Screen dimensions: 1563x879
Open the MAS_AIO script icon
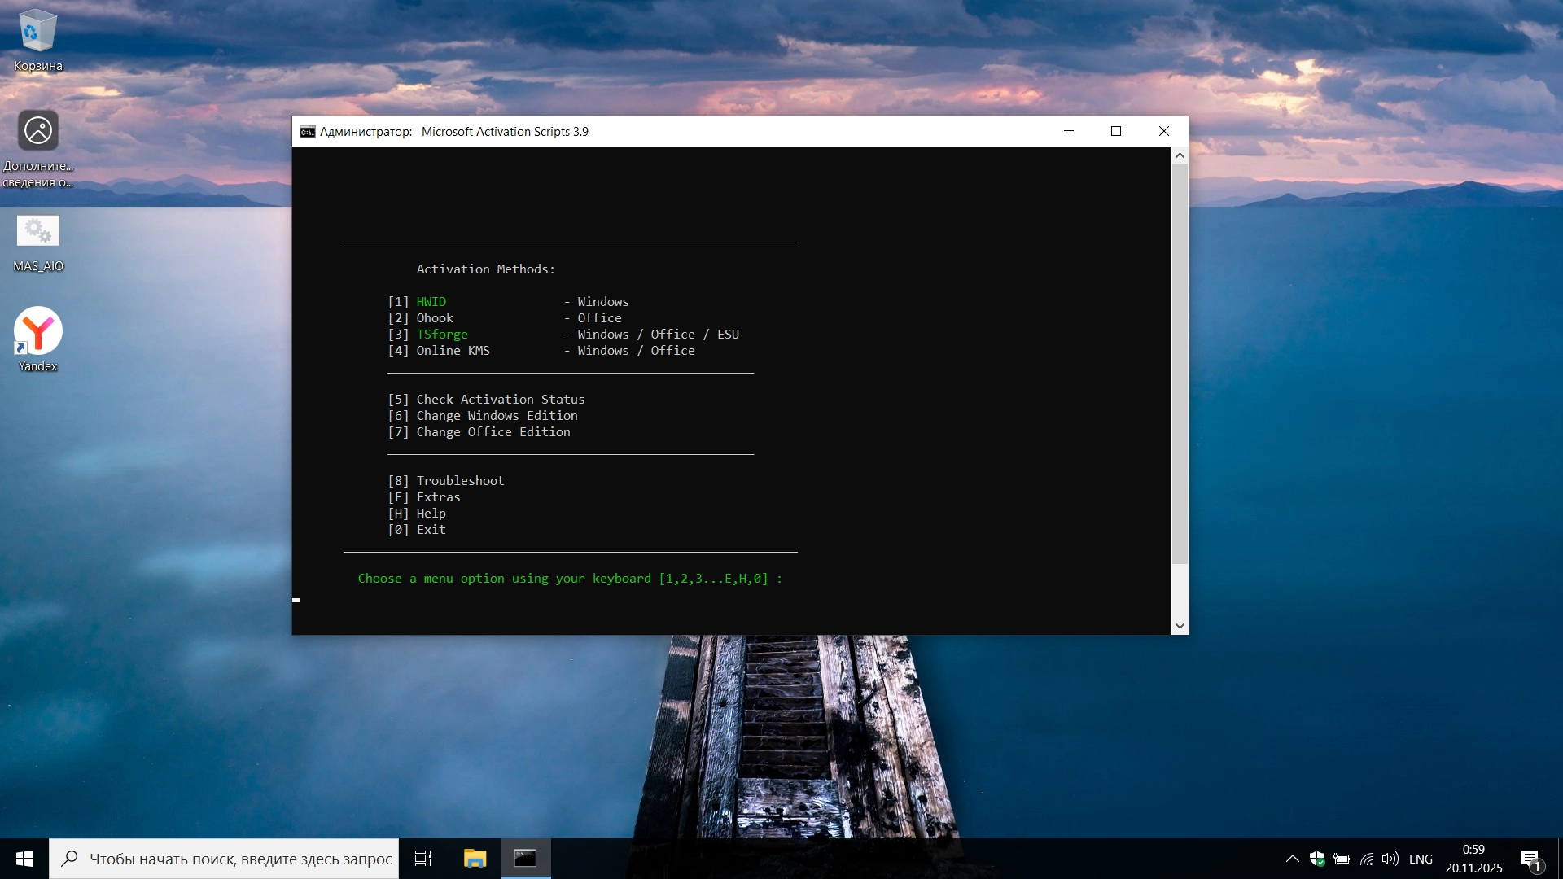pyautogui.click(x=37, y=234)
